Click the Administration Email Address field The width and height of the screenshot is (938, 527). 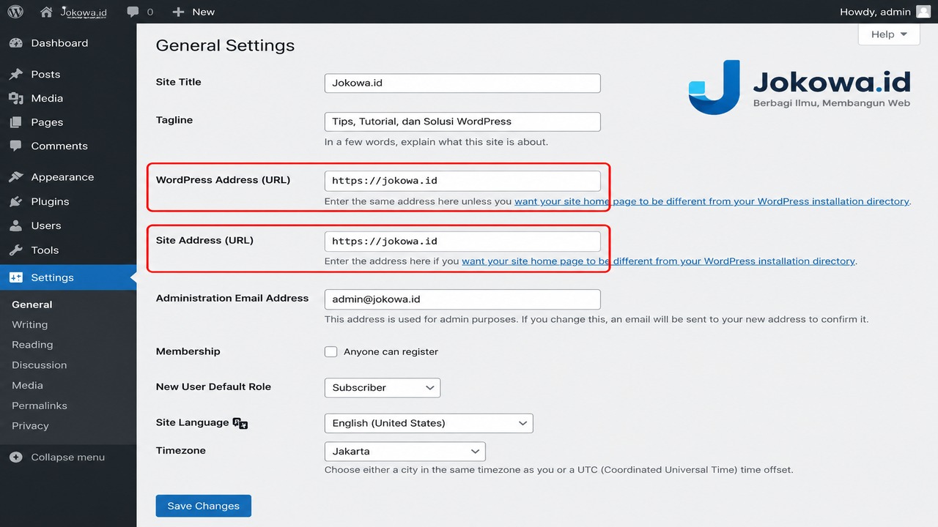pos(462,299)
